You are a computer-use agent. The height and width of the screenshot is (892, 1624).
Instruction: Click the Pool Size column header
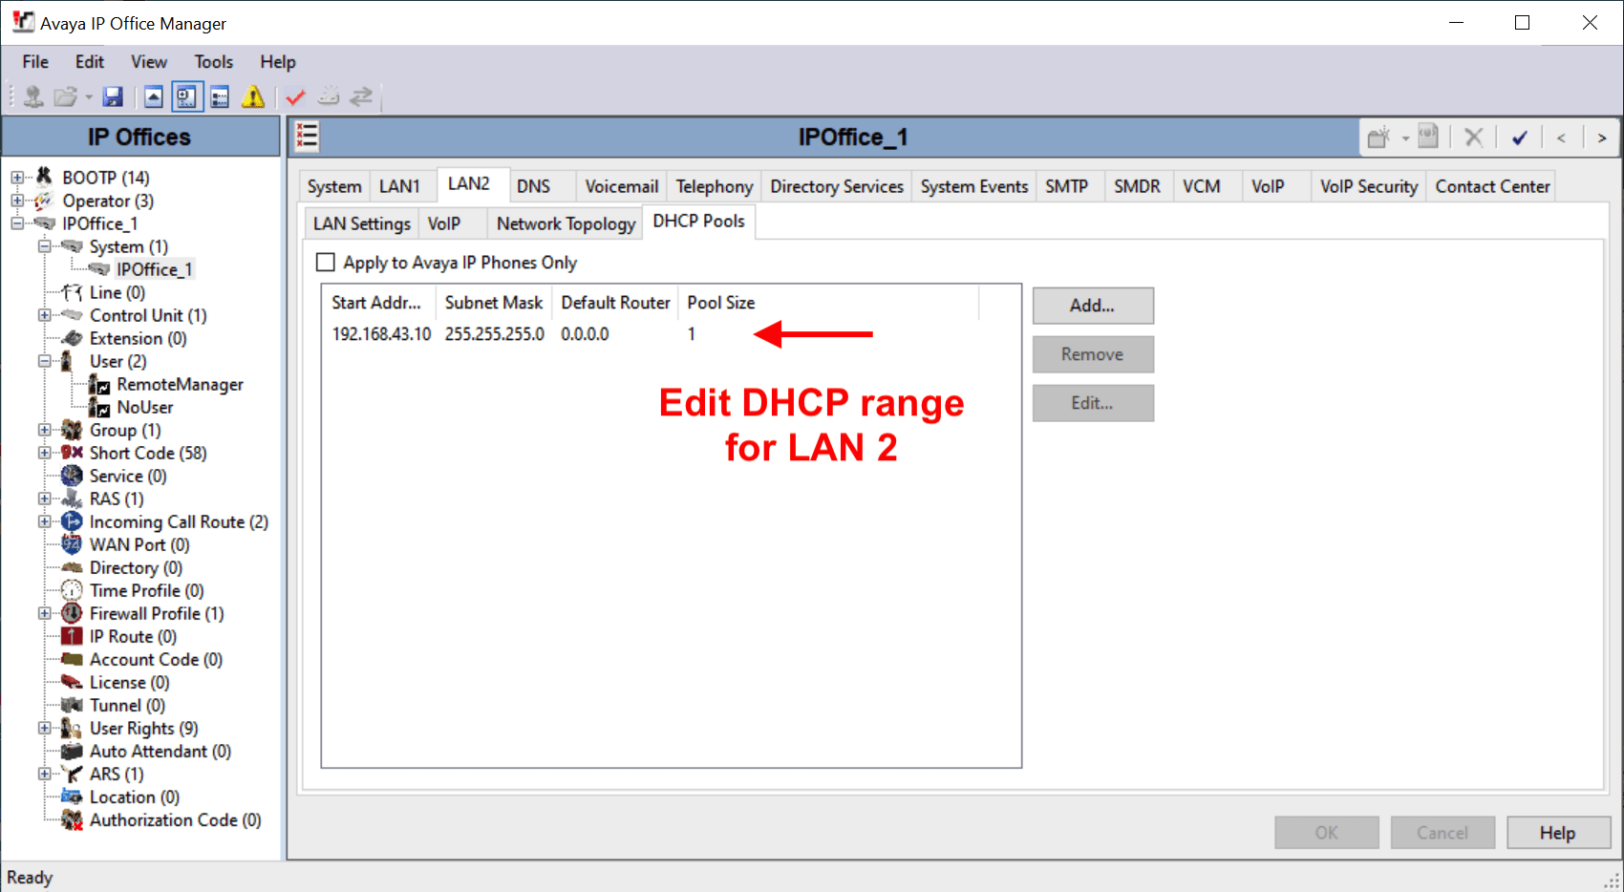click(x=828, y=303)
